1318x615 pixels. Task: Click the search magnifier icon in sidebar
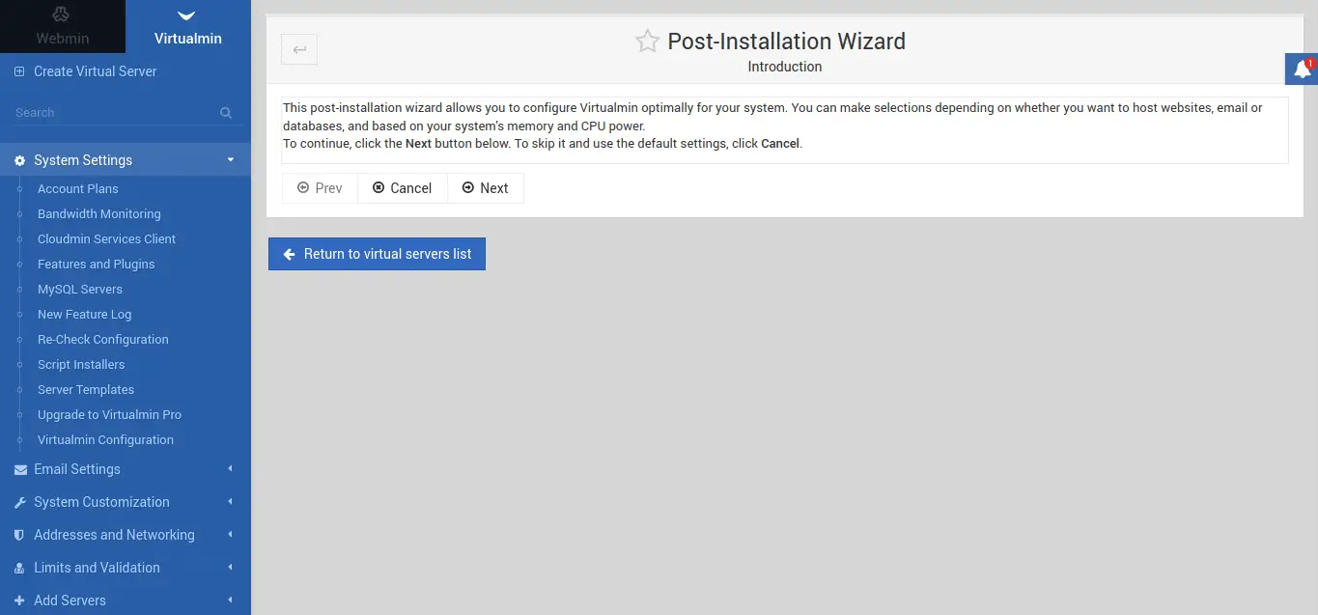[226, 113]
